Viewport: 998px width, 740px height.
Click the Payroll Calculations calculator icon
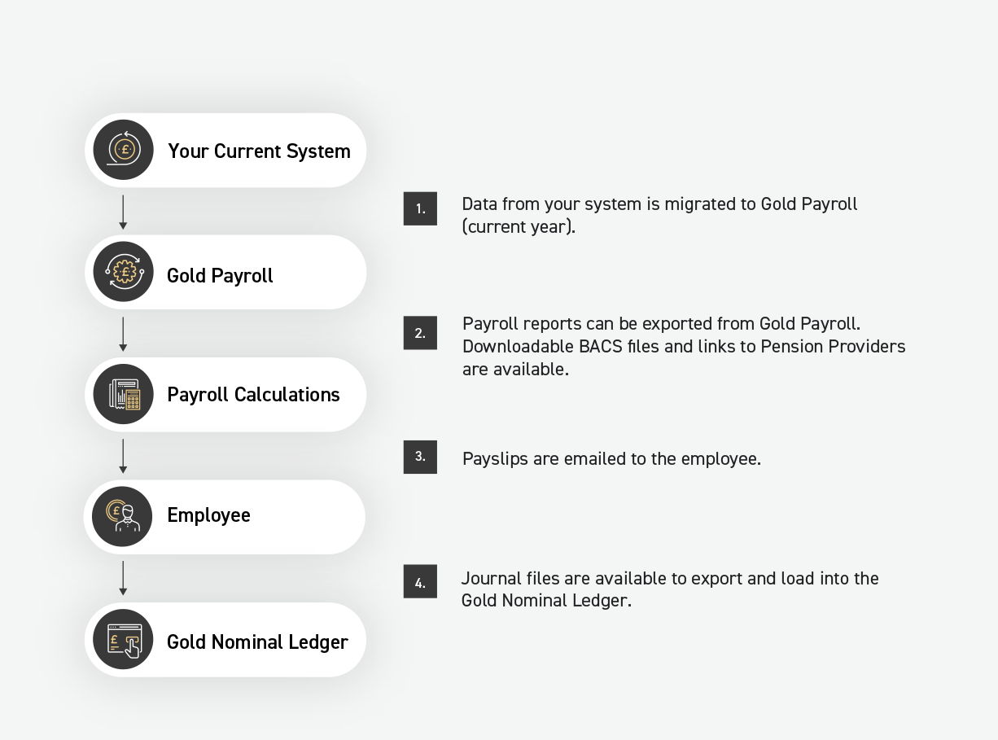(x=124, y=394)
